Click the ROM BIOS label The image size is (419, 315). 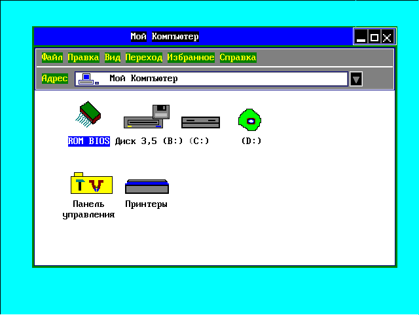click(89, 141)
